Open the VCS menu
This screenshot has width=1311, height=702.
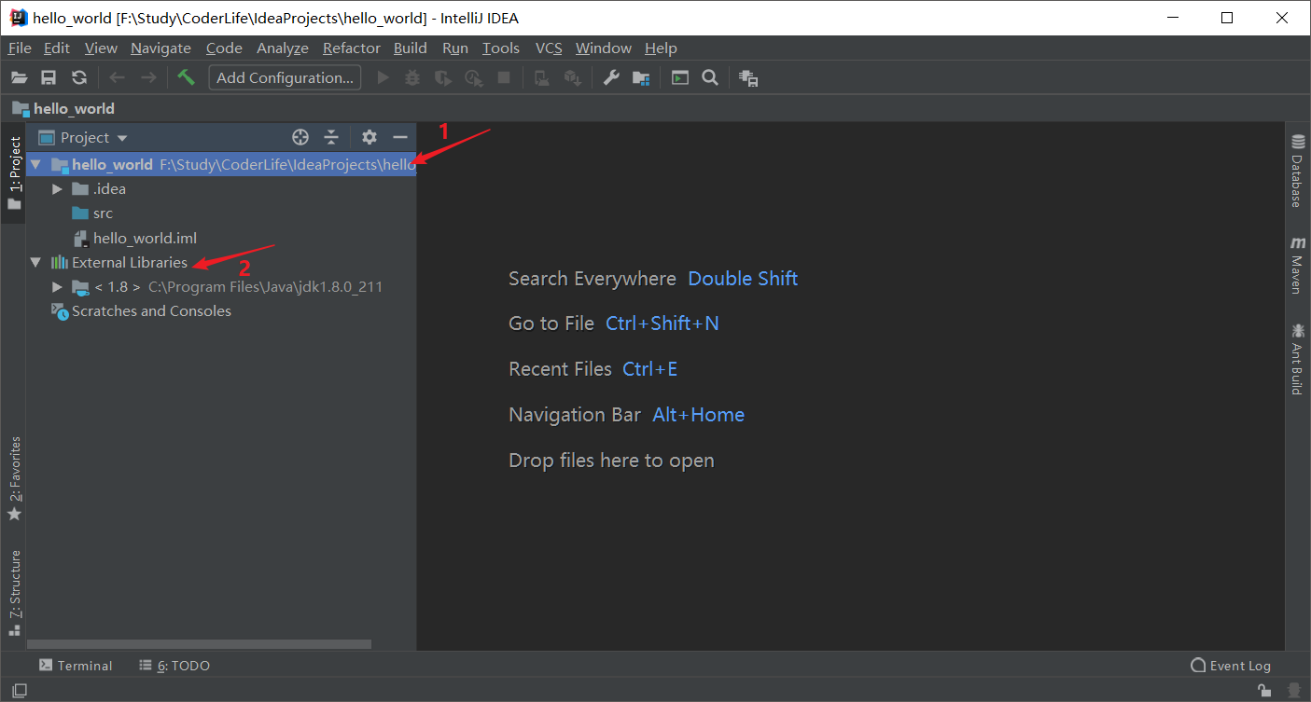tap(549, 48)
